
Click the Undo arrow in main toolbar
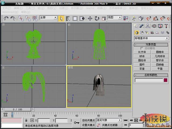(x=6, y=18)
